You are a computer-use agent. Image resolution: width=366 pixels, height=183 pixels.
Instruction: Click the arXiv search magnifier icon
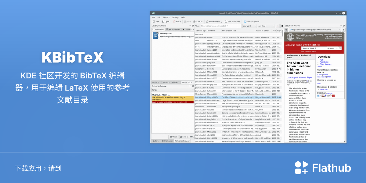pyautogui.click(x=340, y=48)
